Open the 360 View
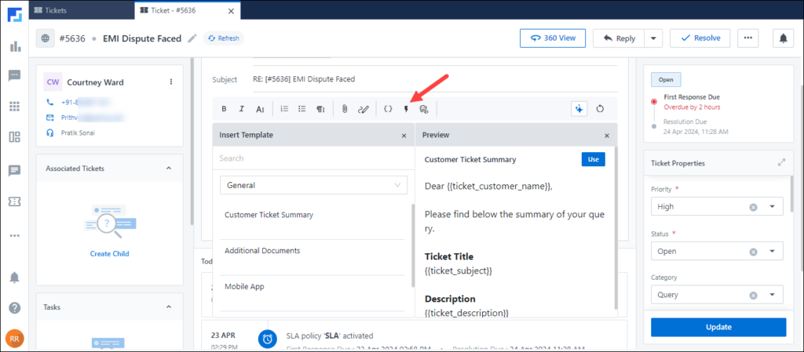This screenshot has height=352, width=804. tap(553, 38)
